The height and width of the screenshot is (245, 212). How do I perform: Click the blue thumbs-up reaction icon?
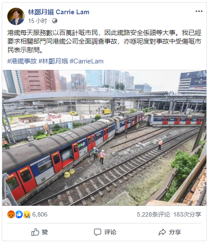(x=19, y=214)
